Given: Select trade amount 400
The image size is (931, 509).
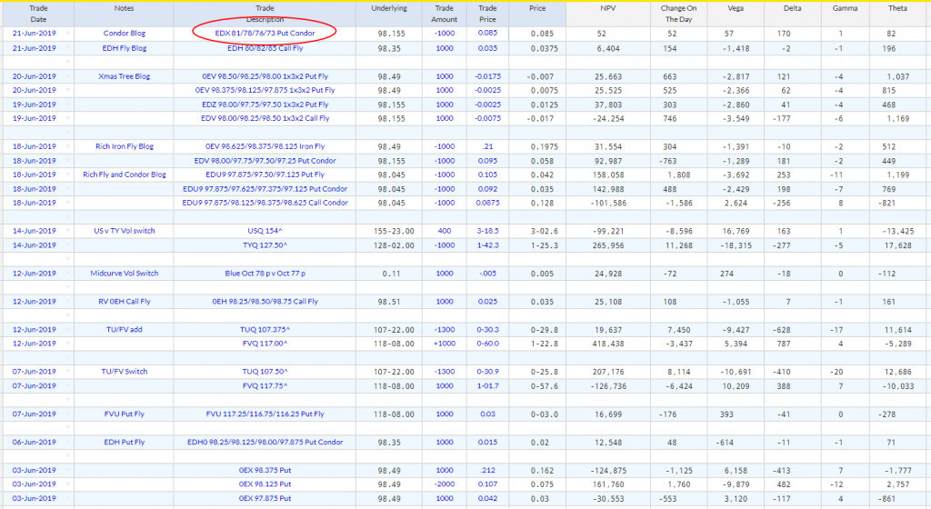Looking at the screenshot, I should (444, 231).
